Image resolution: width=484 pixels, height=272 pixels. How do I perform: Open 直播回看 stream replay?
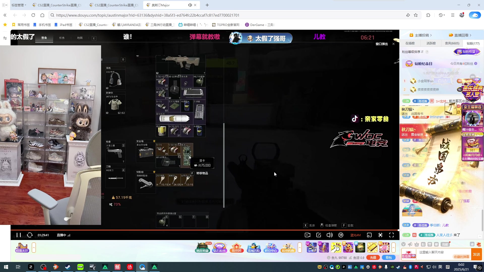(460, 35)
